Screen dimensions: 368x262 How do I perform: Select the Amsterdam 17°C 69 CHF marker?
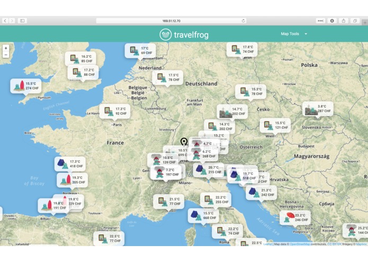click(140, 50)
